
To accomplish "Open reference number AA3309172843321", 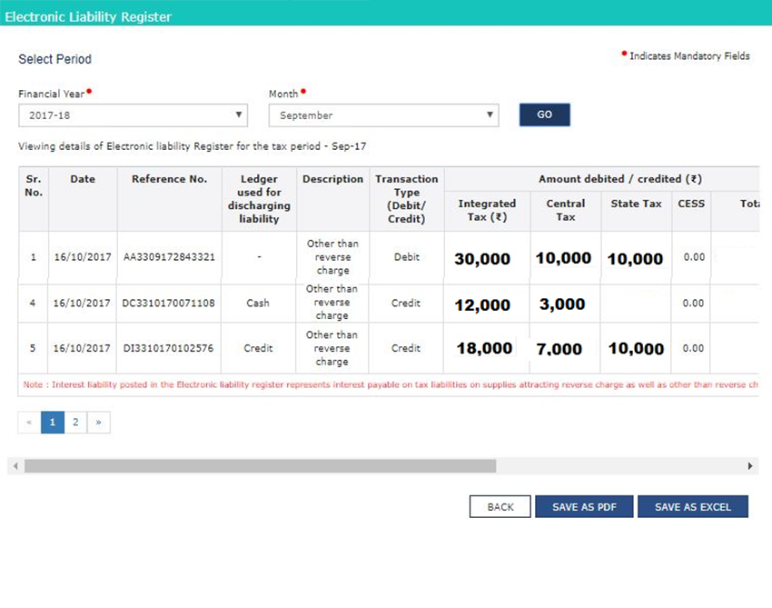I will click(169, 257).
